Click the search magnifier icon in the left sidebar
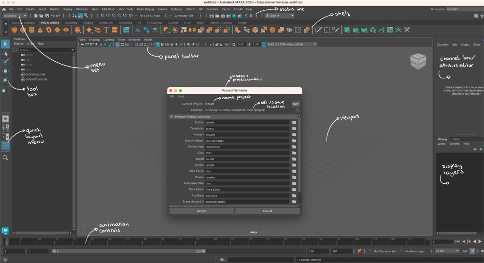 (5, 158)
